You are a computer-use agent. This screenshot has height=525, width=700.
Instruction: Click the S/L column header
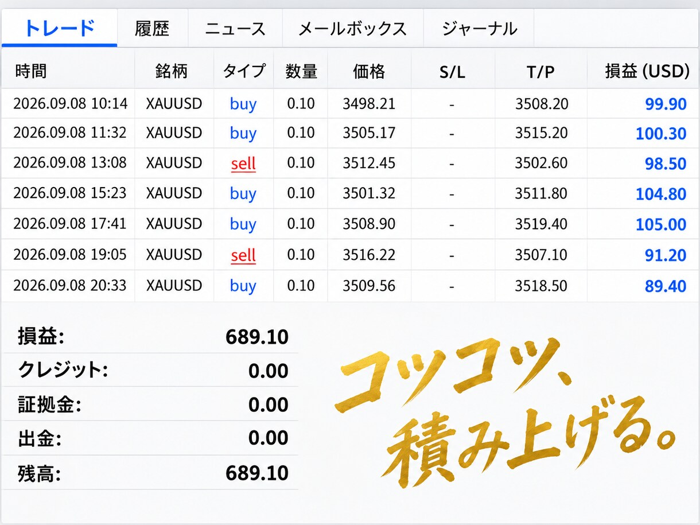coord(452,72)
